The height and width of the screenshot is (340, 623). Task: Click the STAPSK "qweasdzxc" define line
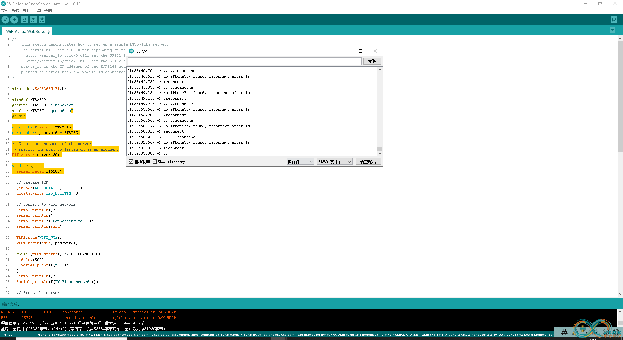[x=43, y=111]
